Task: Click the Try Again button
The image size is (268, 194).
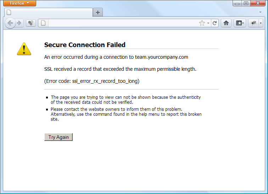Action: 58,137
